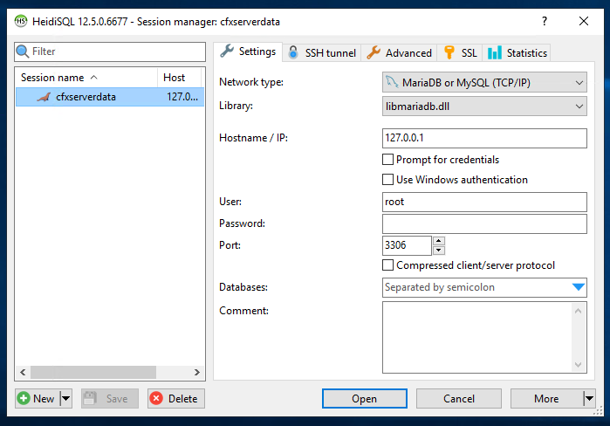
Task: Expand the Databases dropdown arrow
Action: 579,287
